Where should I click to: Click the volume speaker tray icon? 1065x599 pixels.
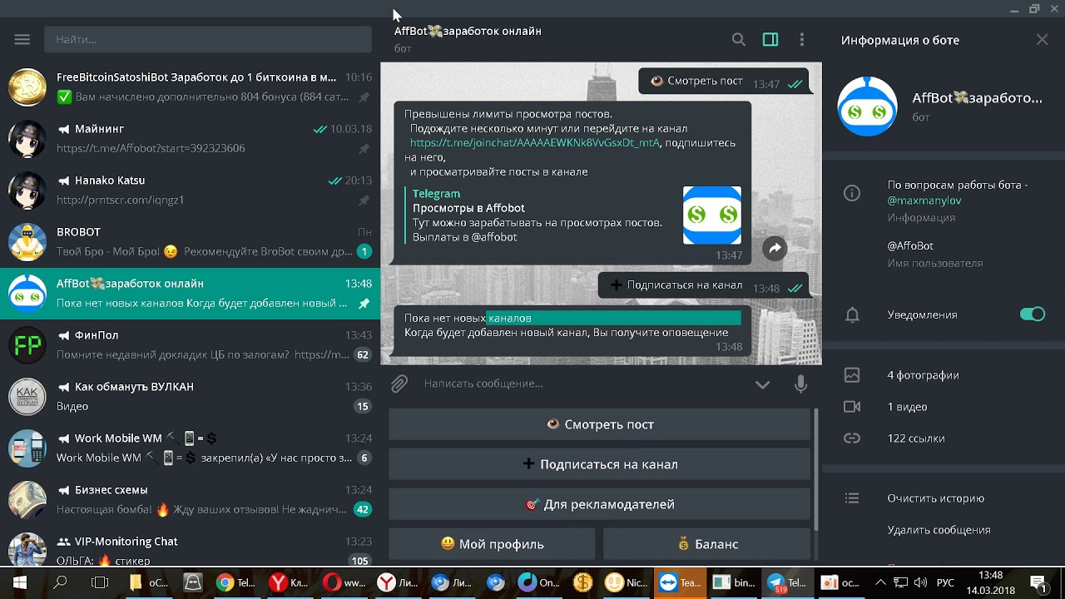920,582
